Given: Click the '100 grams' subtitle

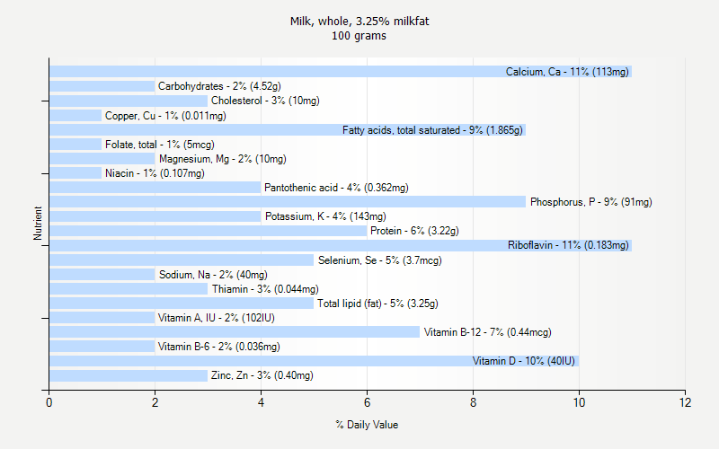Looking at the screenshot, I should [359, 36].
